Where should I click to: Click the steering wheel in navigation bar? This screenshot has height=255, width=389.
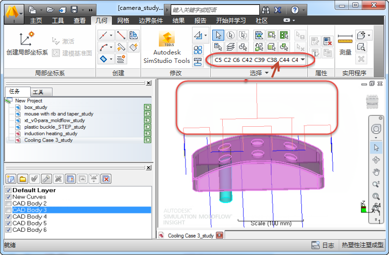coord(376,129)
